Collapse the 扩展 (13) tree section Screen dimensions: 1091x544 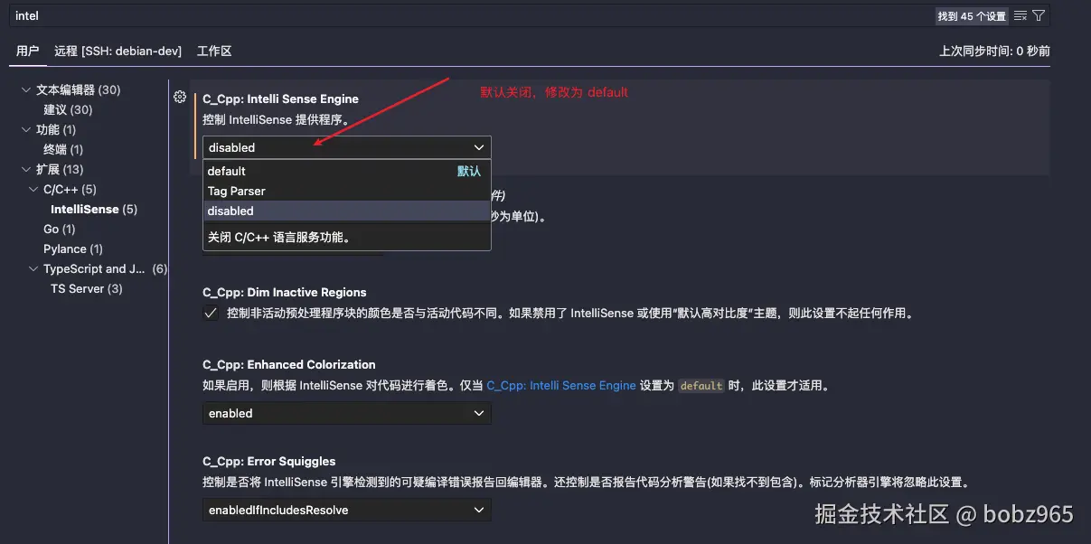click(27, 169)
